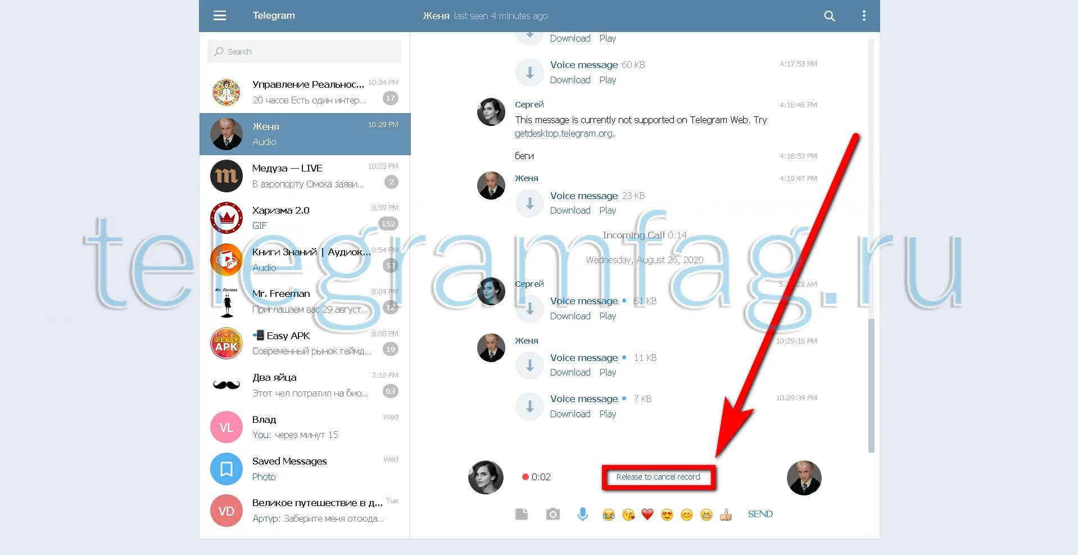Click download arrow icon of 7 KB voice message
This screenshot has width=1078, height=555.
click(x=529, y=407)
